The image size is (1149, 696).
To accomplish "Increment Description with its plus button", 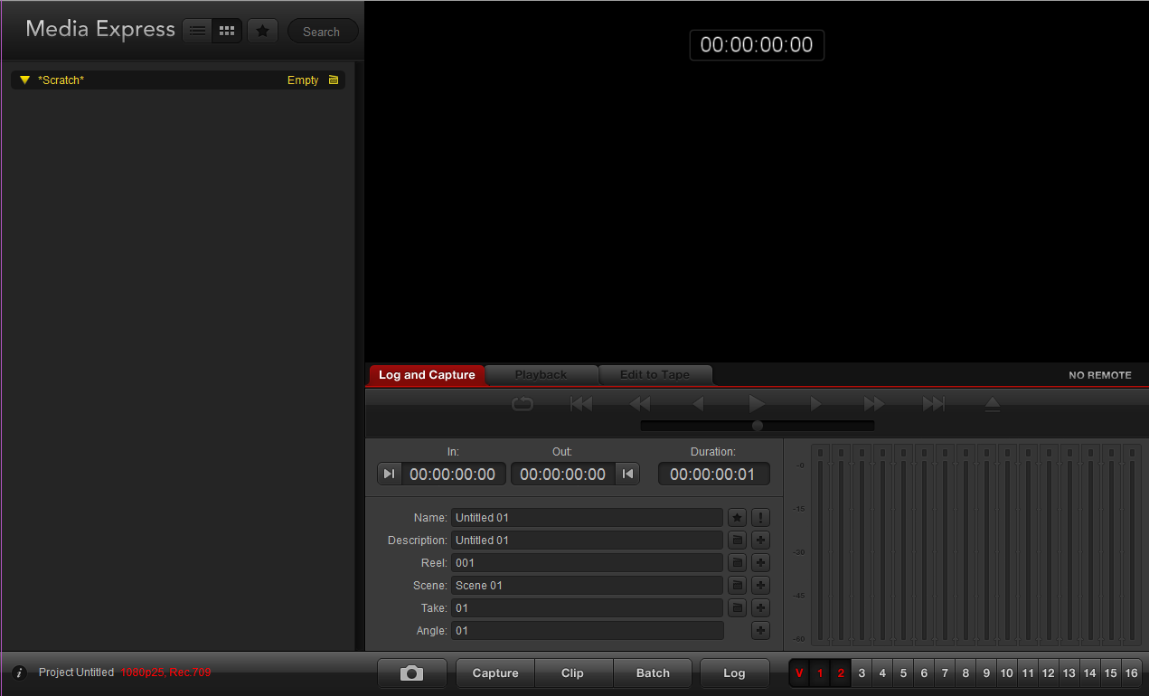I will [761, 541].
